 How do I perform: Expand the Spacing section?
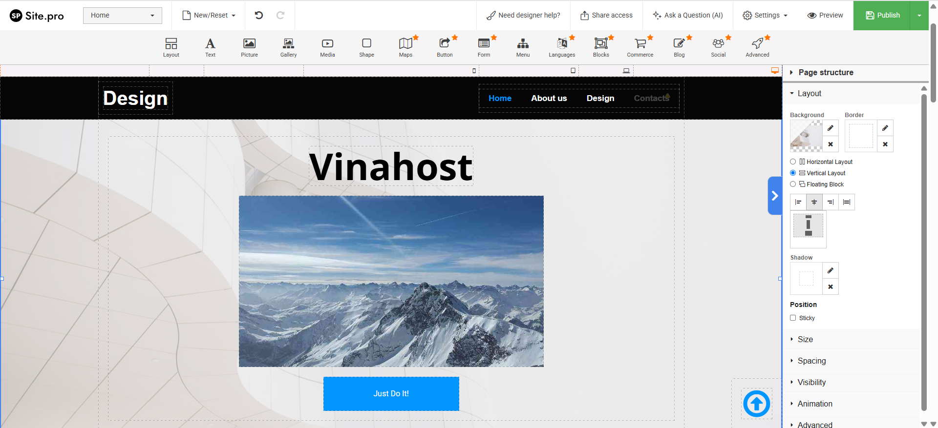[811, 361]
